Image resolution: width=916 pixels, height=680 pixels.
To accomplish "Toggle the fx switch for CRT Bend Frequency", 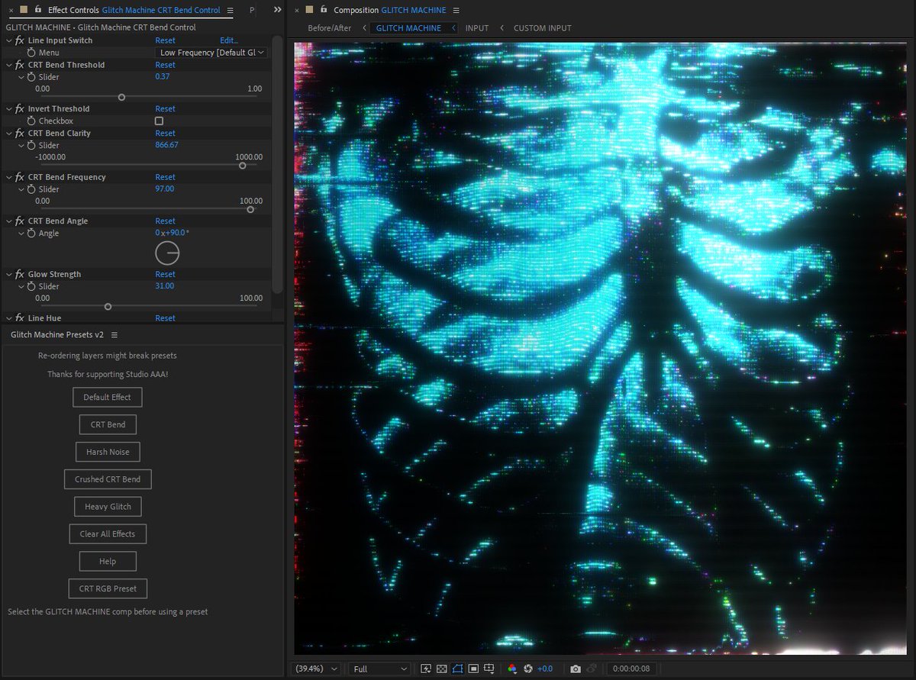I will [20, 177].
